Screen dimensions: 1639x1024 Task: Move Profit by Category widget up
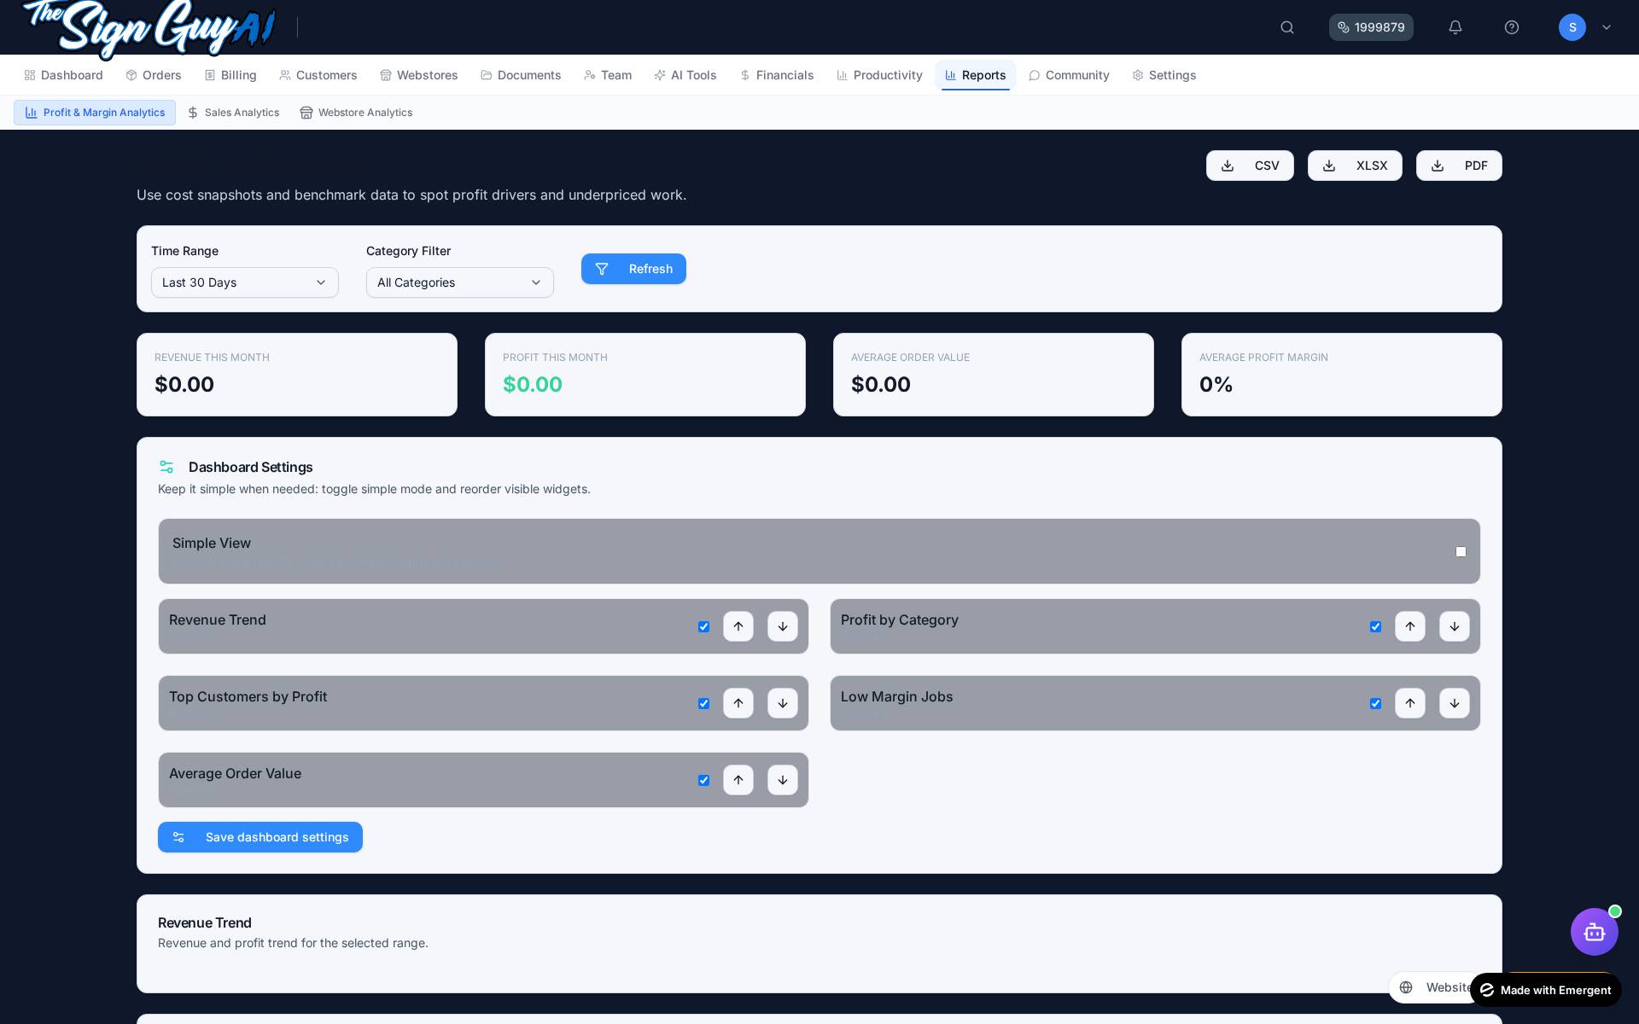[1410, 626]
